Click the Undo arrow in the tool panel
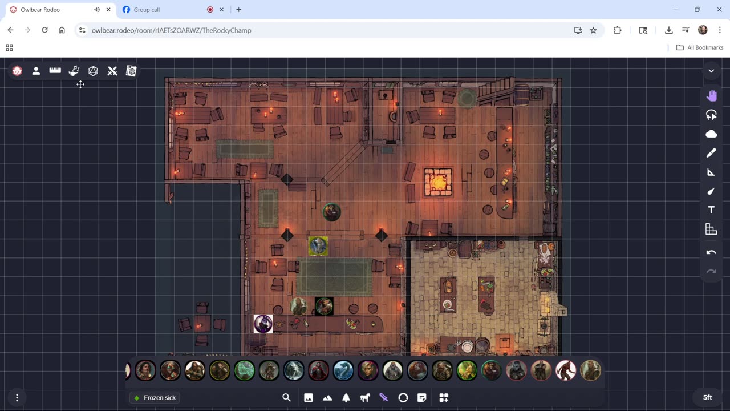This screenshot has width=730, height=411. click(x=711, y=252)
